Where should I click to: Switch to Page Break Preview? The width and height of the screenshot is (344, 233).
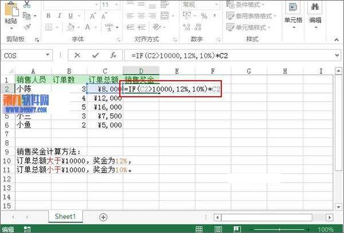pos(237,229)
